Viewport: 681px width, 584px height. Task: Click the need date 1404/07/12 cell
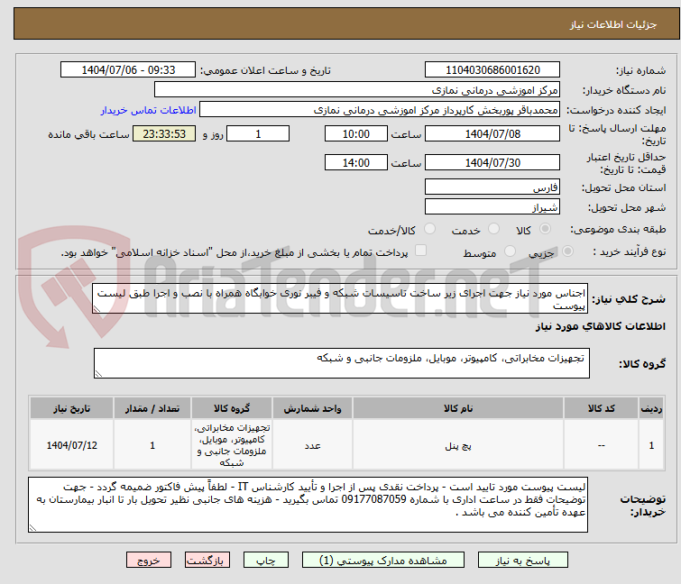71,445
